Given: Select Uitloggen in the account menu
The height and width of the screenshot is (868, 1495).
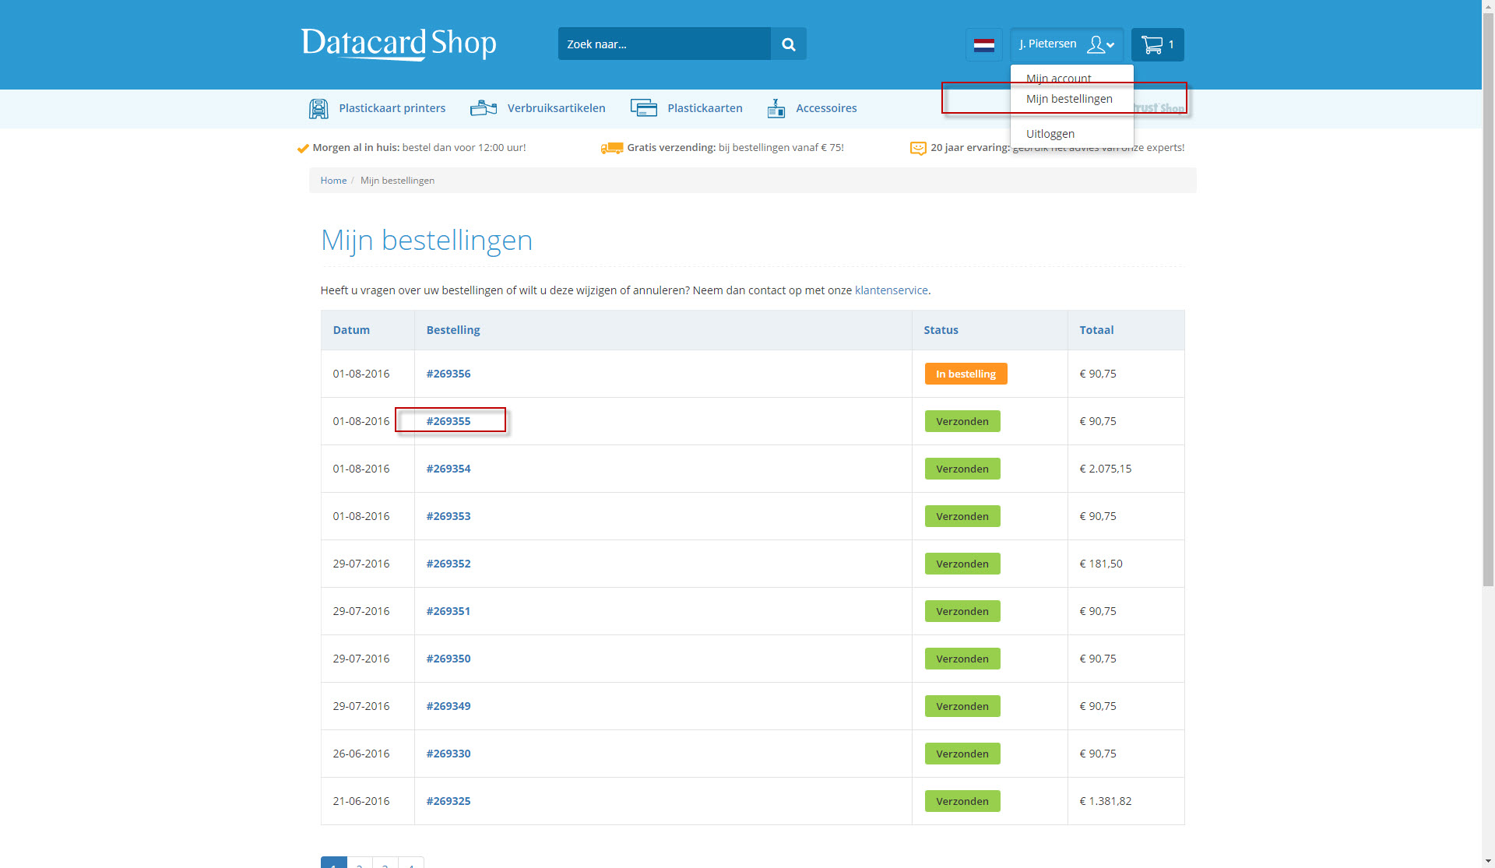Looking at the screenshot, I should click(x=1050, y=134).
